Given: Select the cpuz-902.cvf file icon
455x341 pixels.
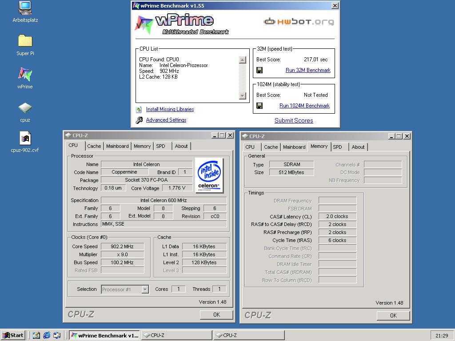Looking at the screenshot, I should [x=25, y=138].
